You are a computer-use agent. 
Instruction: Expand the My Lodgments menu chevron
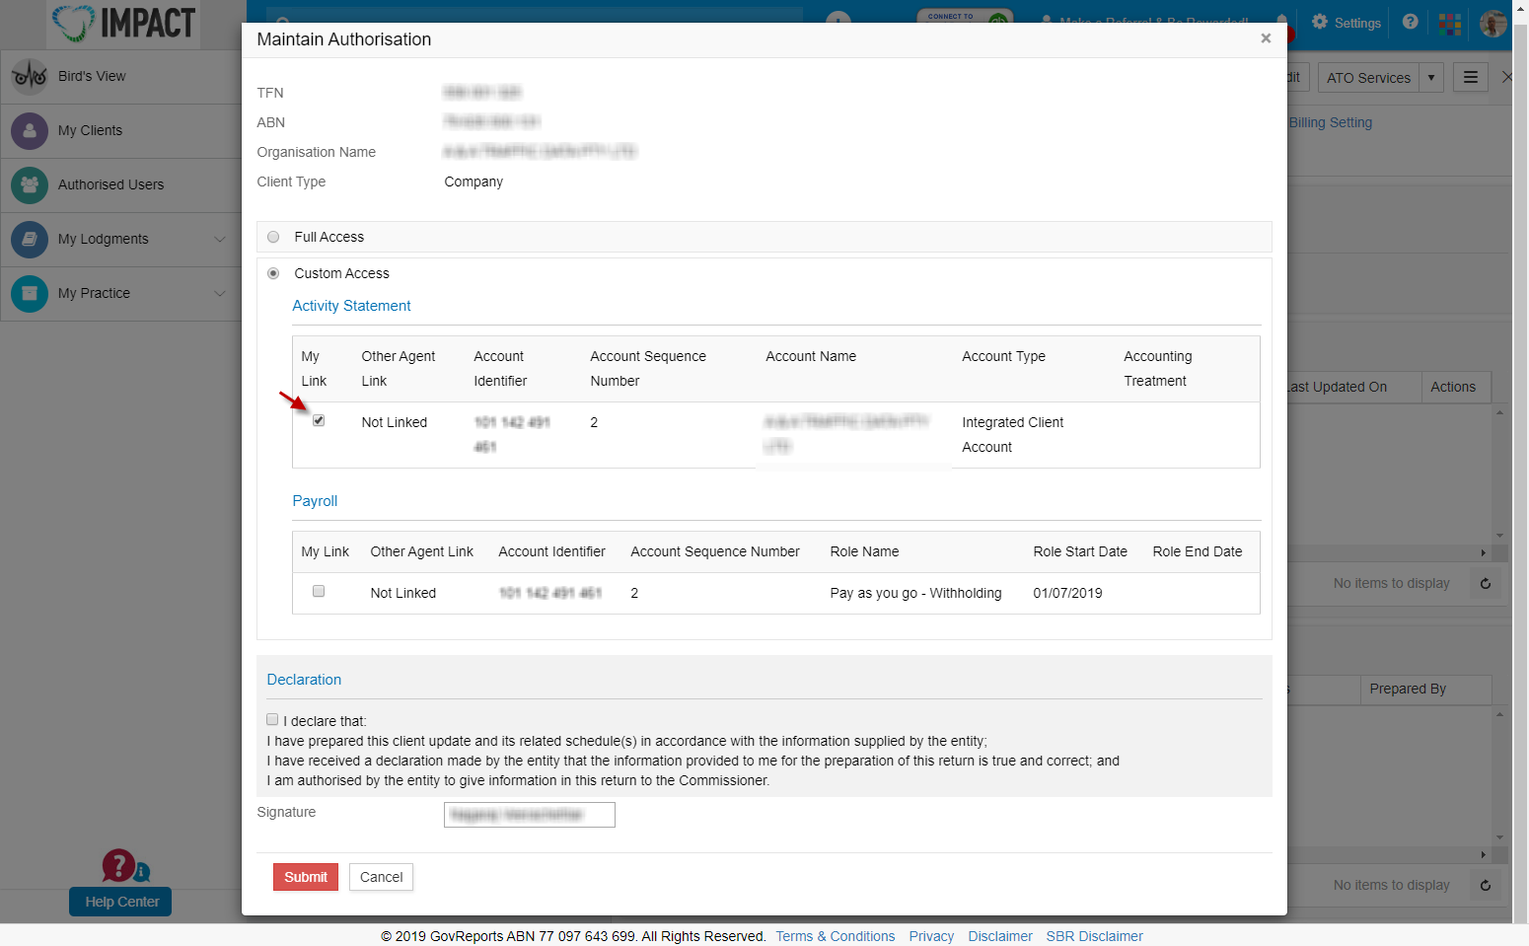[220, 239]
